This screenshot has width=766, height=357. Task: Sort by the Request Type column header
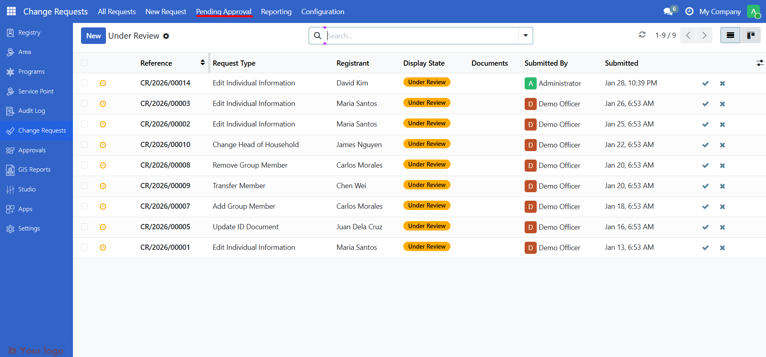point(234,63)
